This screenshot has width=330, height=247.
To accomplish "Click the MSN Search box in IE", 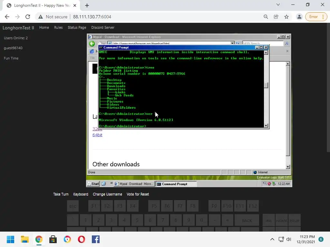I will (x=263, y=43).
